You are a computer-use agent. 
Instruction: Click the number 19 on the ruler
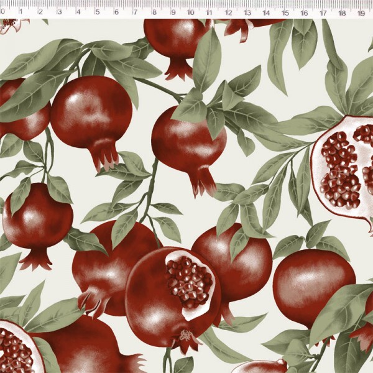tap(361, 12)
